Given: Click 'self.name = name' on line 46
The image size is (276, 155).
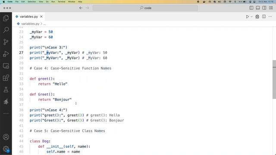Looking at the screenshot, I should pos(63,152).
